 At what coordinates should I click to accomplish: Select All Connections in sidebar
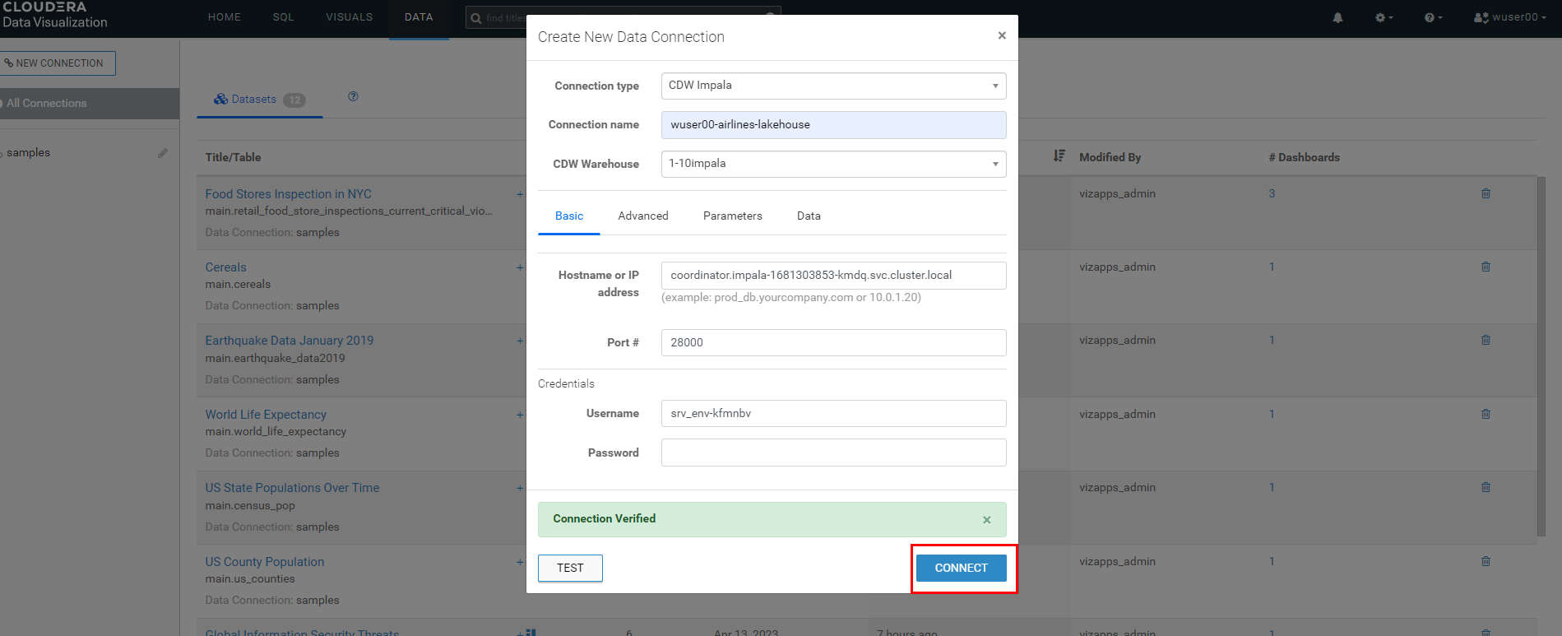click(x=90, y=104)
